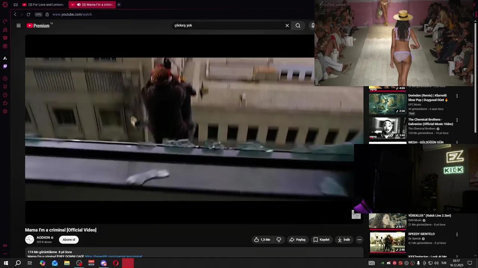Clear the YouTube search text

pos(287,26)
